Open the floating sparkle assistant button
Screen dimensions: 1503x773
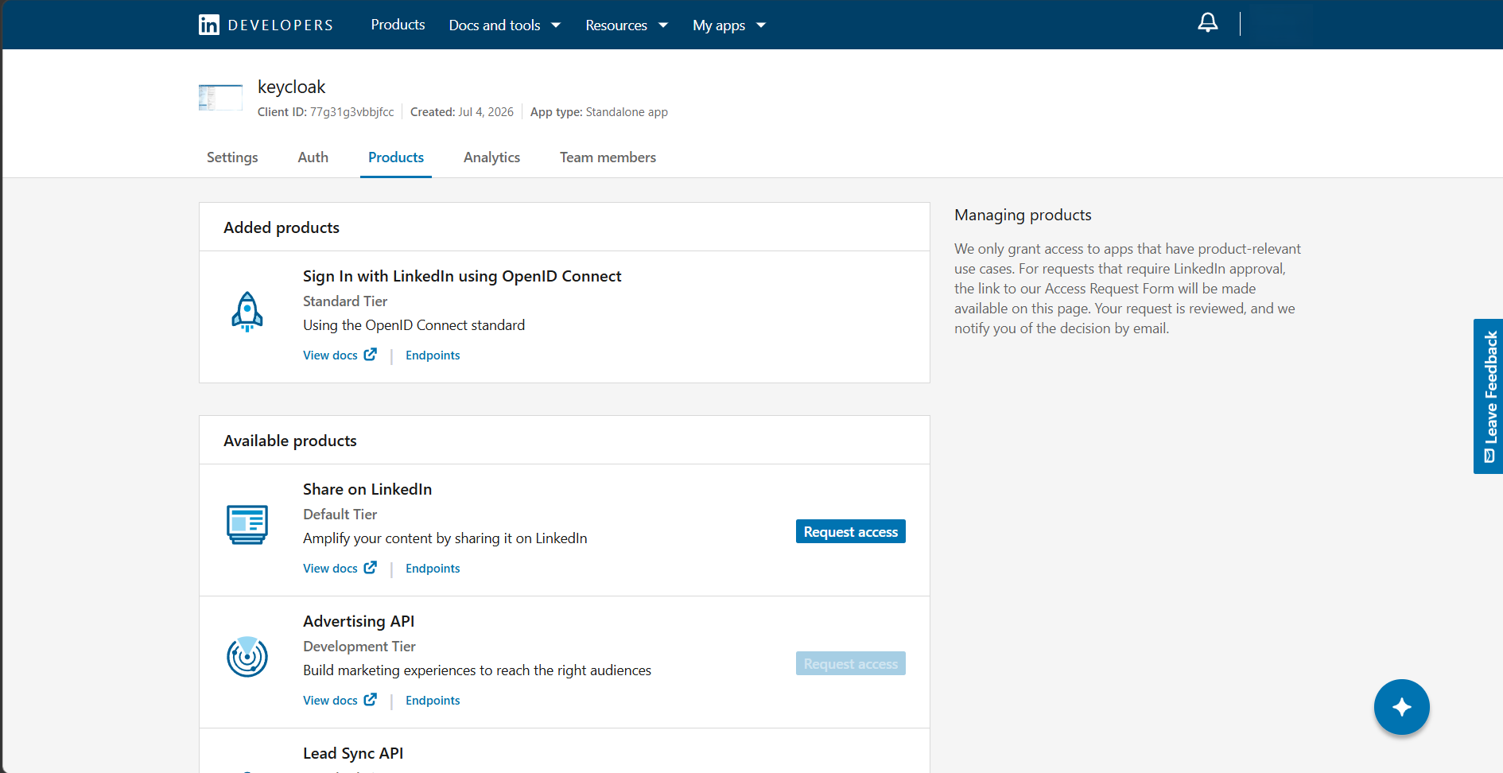pos(1401,707)
